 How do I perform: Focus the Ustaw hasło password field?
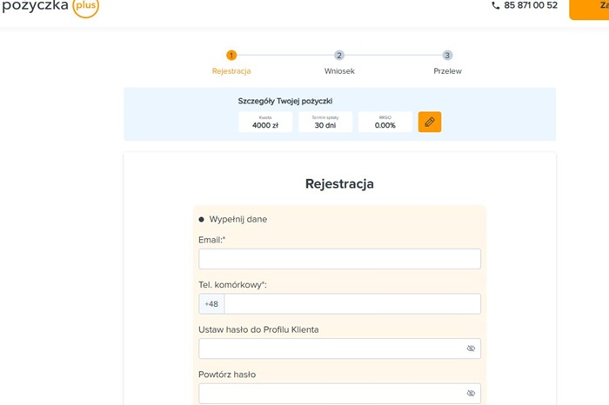coord(331,349)
